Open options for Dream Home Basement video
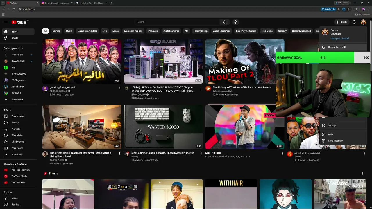Image resolution: width=372 pixels, height=209 pixels. (x=119, y=153)
